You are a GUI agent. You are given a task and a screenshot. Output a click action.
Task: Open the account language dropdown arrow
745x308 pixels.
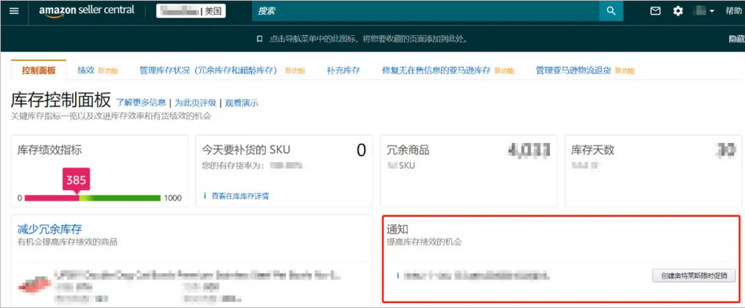coord(712,12)
